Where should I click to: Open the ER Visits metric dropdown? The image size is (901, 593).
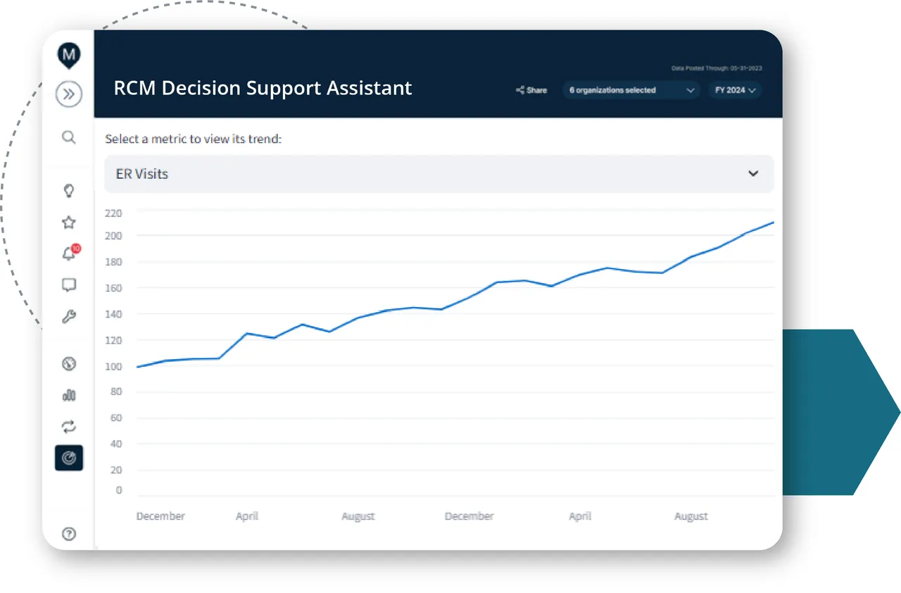pos(439,174)
